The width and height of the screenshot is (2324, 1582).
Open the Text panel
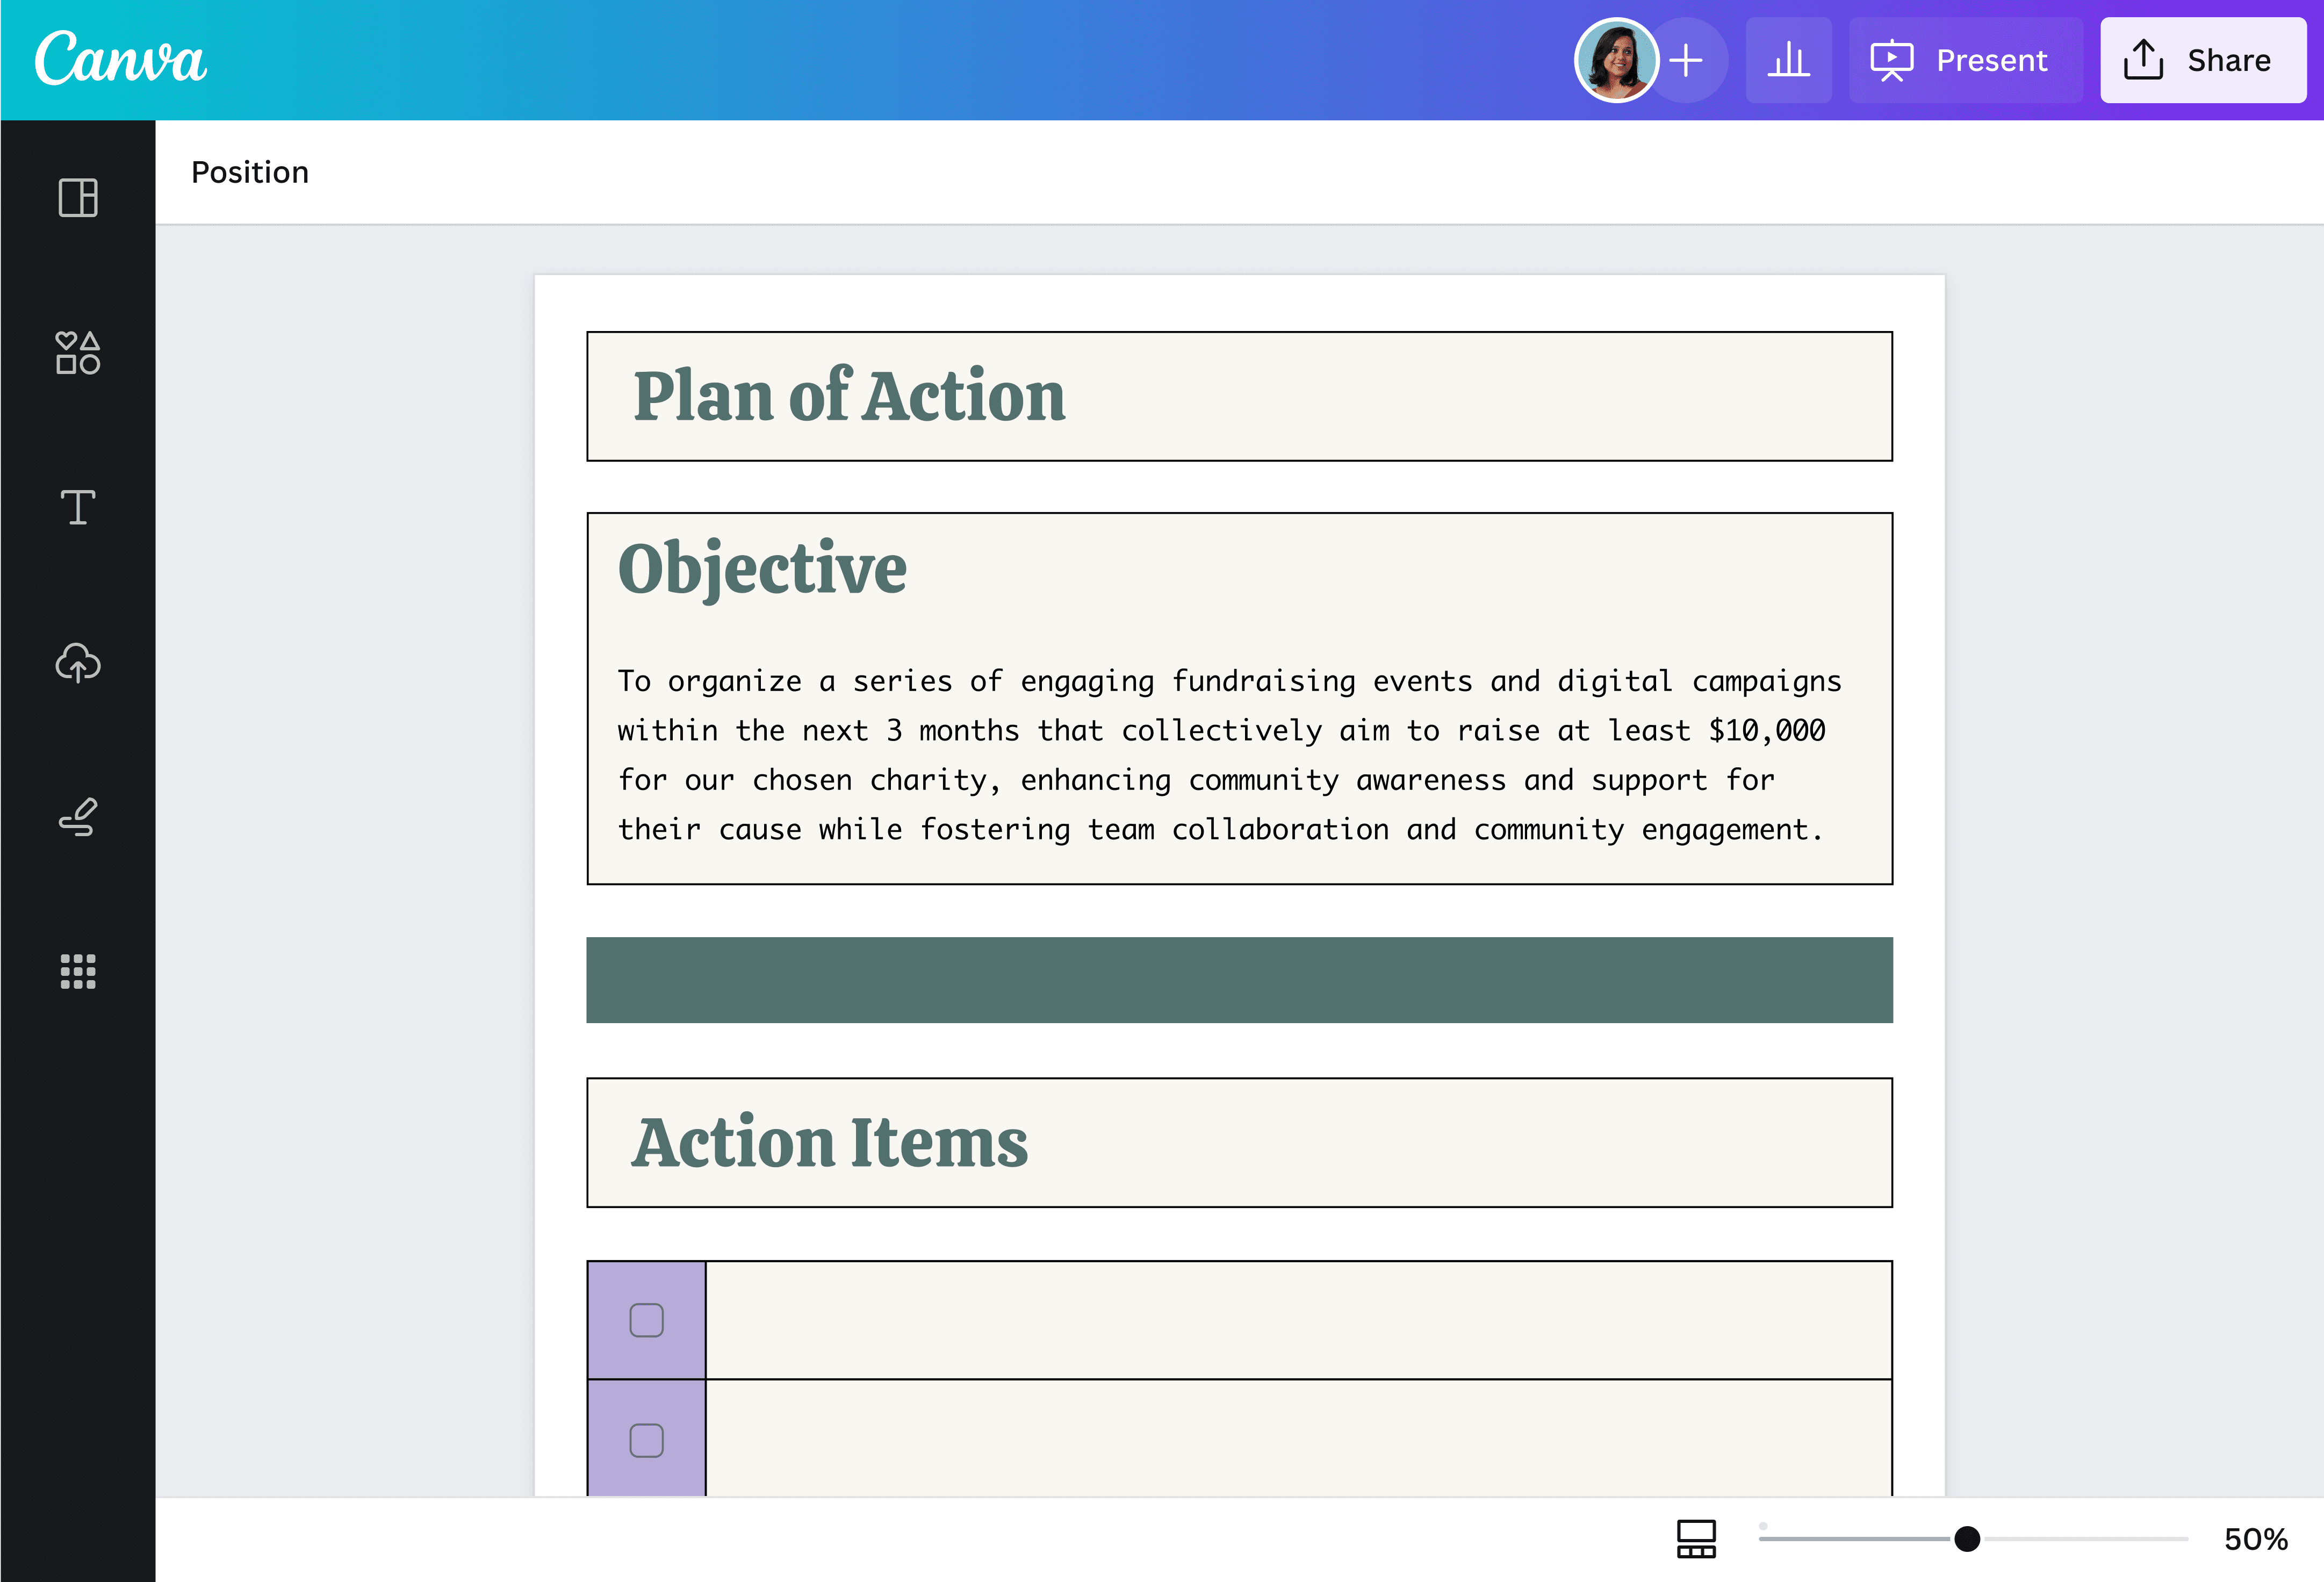77,509
